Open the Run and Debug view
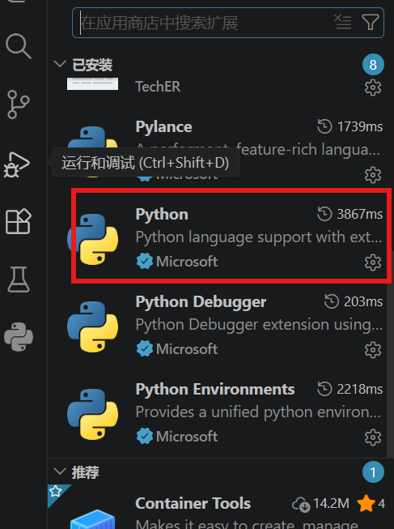The image size is (394, 529). (17, 164)
